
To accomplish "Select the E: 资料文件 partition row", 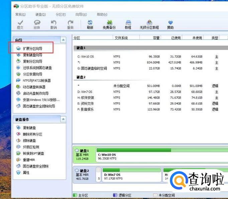I will [x=150, y=103].
